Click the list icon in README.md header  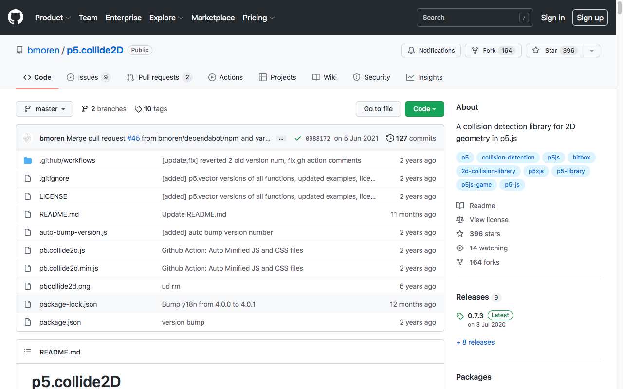pos(28,352)
